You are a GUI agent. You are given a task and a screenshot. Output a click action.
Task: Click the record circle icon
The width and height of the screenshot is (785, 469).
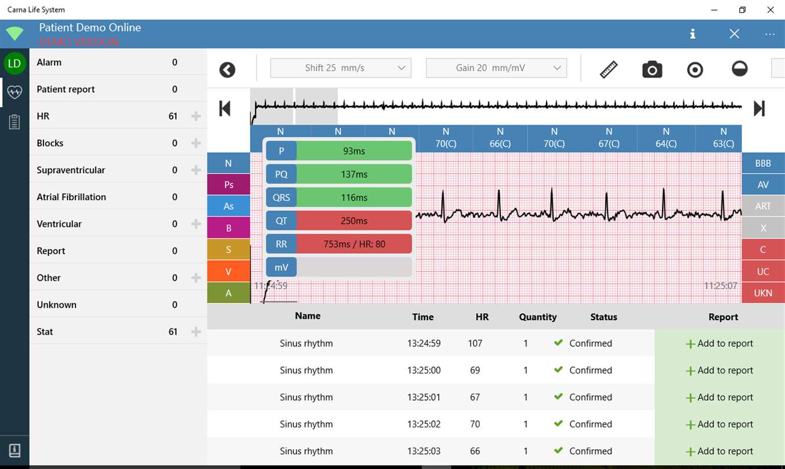pyautogui.click(x=695, y=70)
